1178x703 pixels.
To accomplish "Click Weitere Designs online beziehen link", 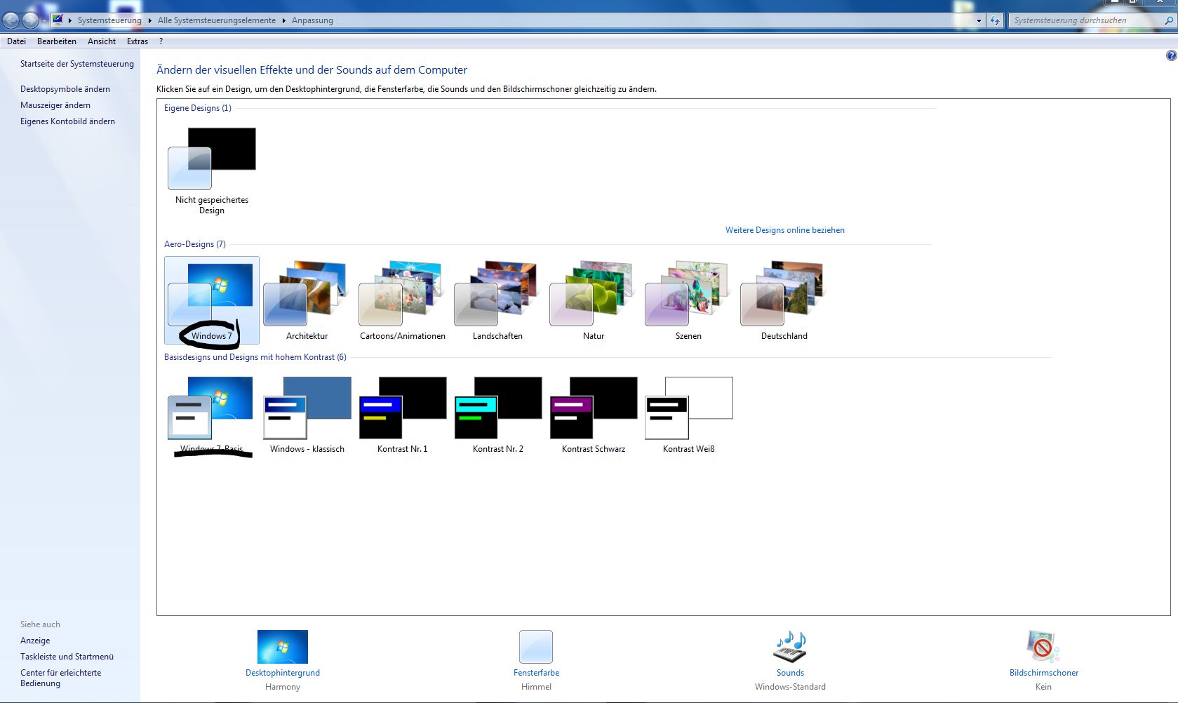I will point(785,230).
